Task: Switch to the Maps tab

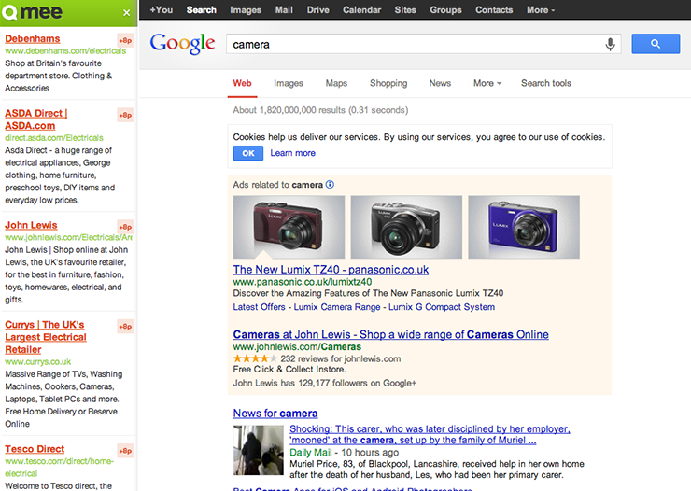Action: click(x=336, y=83)
